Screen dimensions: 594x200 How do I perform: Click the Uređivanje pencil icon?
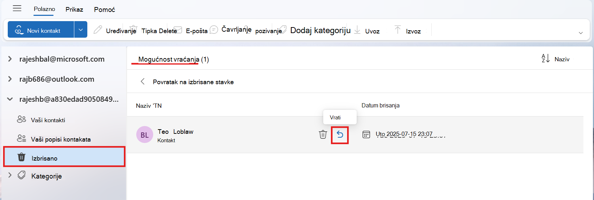[98, 30]
